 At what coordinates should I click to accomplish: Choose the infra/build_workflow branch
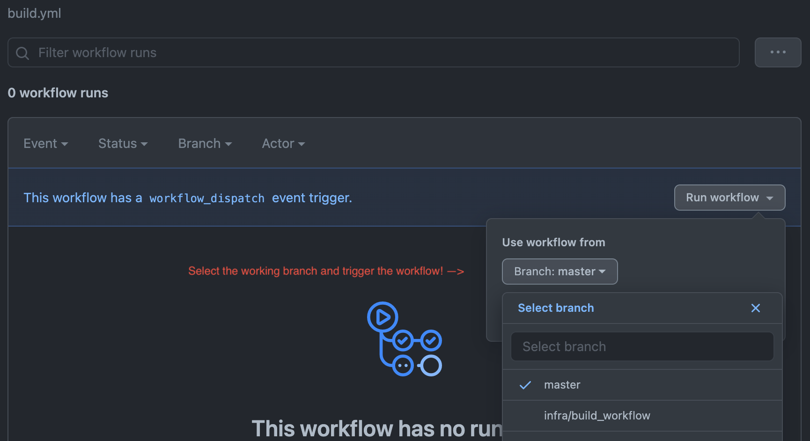pyautogui.click(x=596, y=416)
